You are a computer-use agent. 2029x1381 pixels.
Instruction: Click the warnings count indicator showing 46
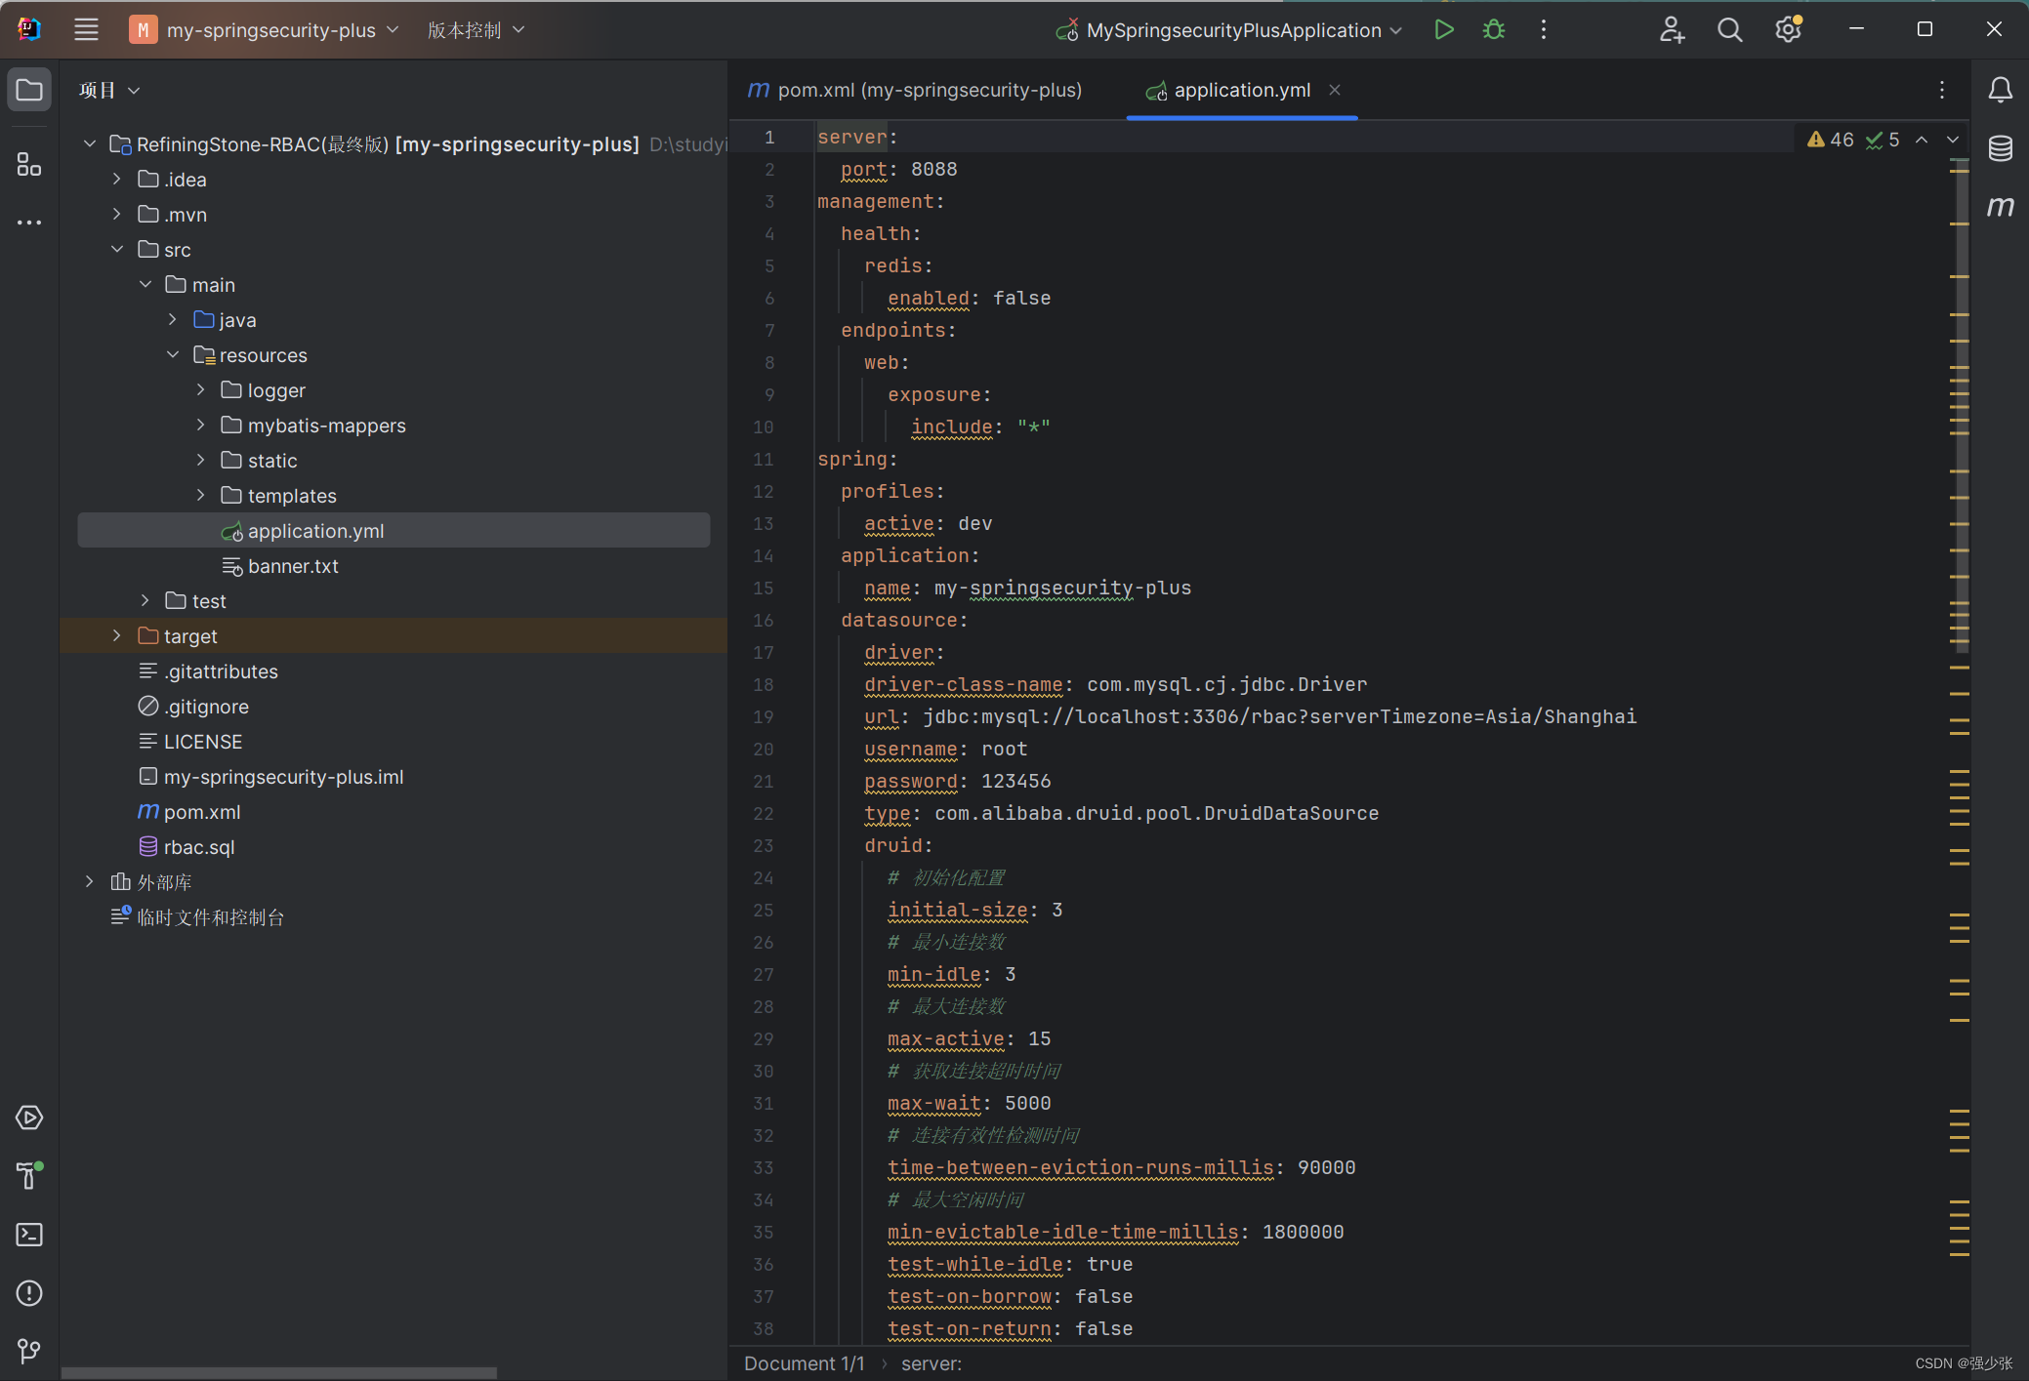pyautogui.click(x=1830, y=140)
